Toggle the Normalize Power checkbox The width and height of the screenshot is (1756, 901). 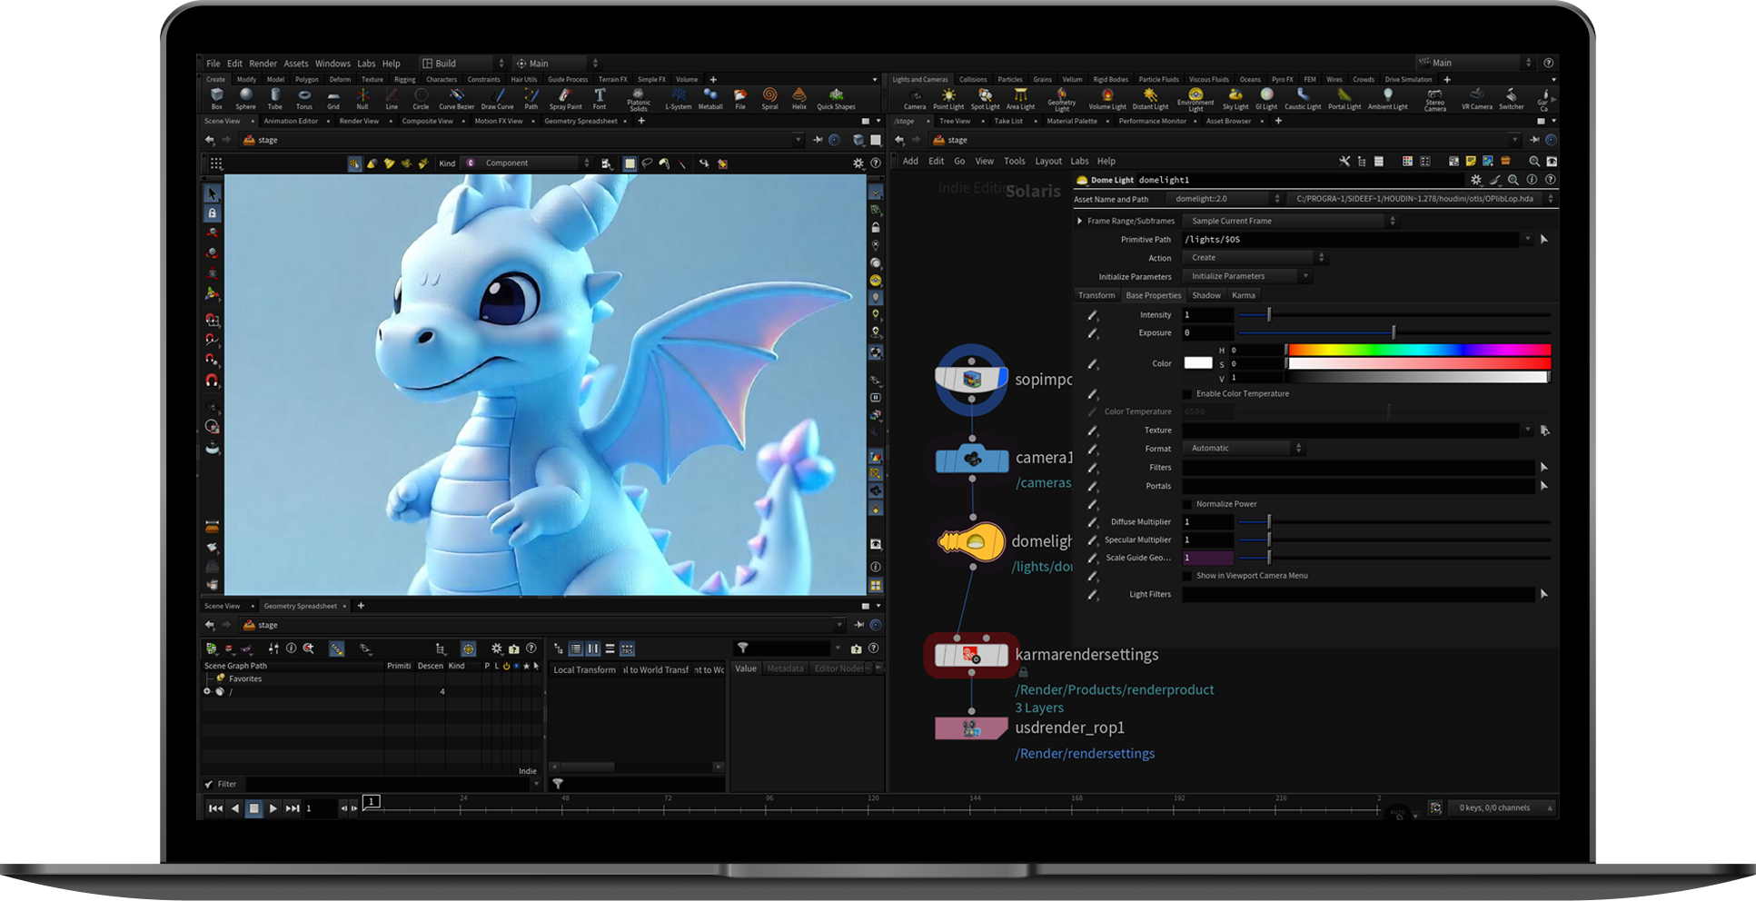1187,504
